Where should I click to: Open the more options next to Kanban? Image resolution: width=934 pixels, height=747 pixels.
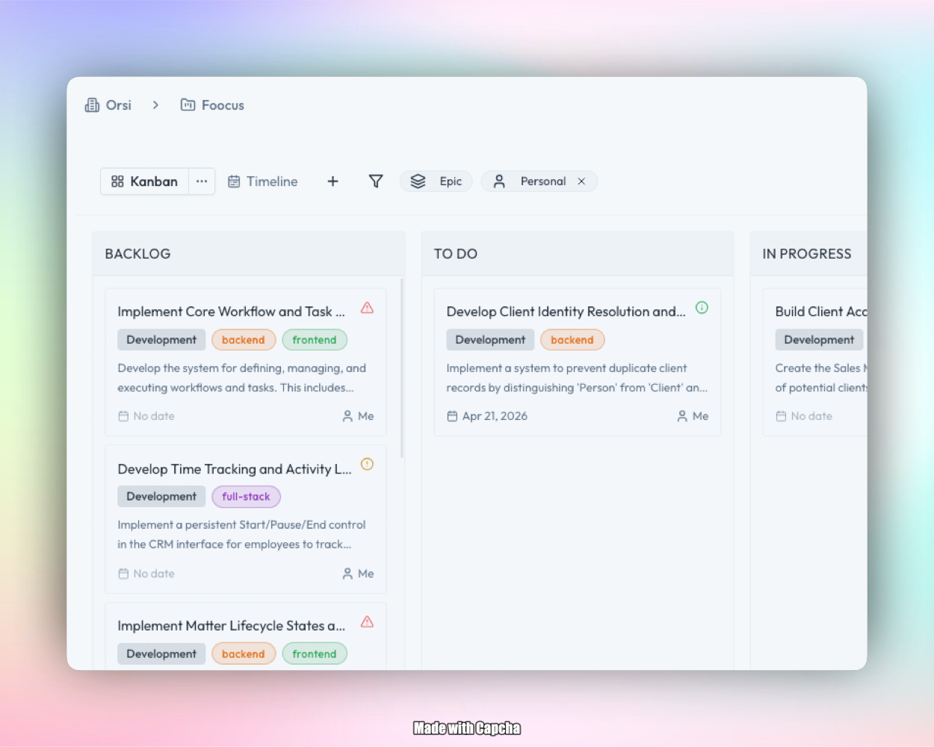coord(201,181)
